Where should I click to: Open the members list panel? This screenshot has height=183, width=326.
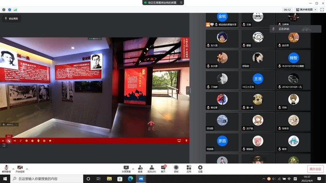pyautogui.click(x=152, y=169)
